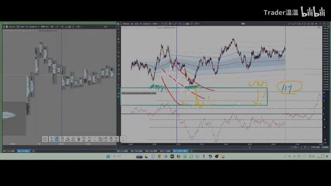This screenshot has height=186, width=331.
Task: Click the M5 interval button in left chart toolbar
Action: 18,27
